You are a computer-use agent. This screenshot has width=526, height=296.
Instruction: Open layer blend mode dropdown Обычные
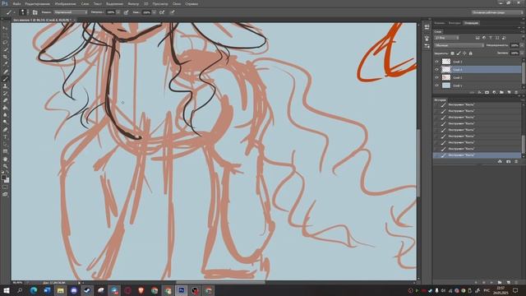click(459, 45)
